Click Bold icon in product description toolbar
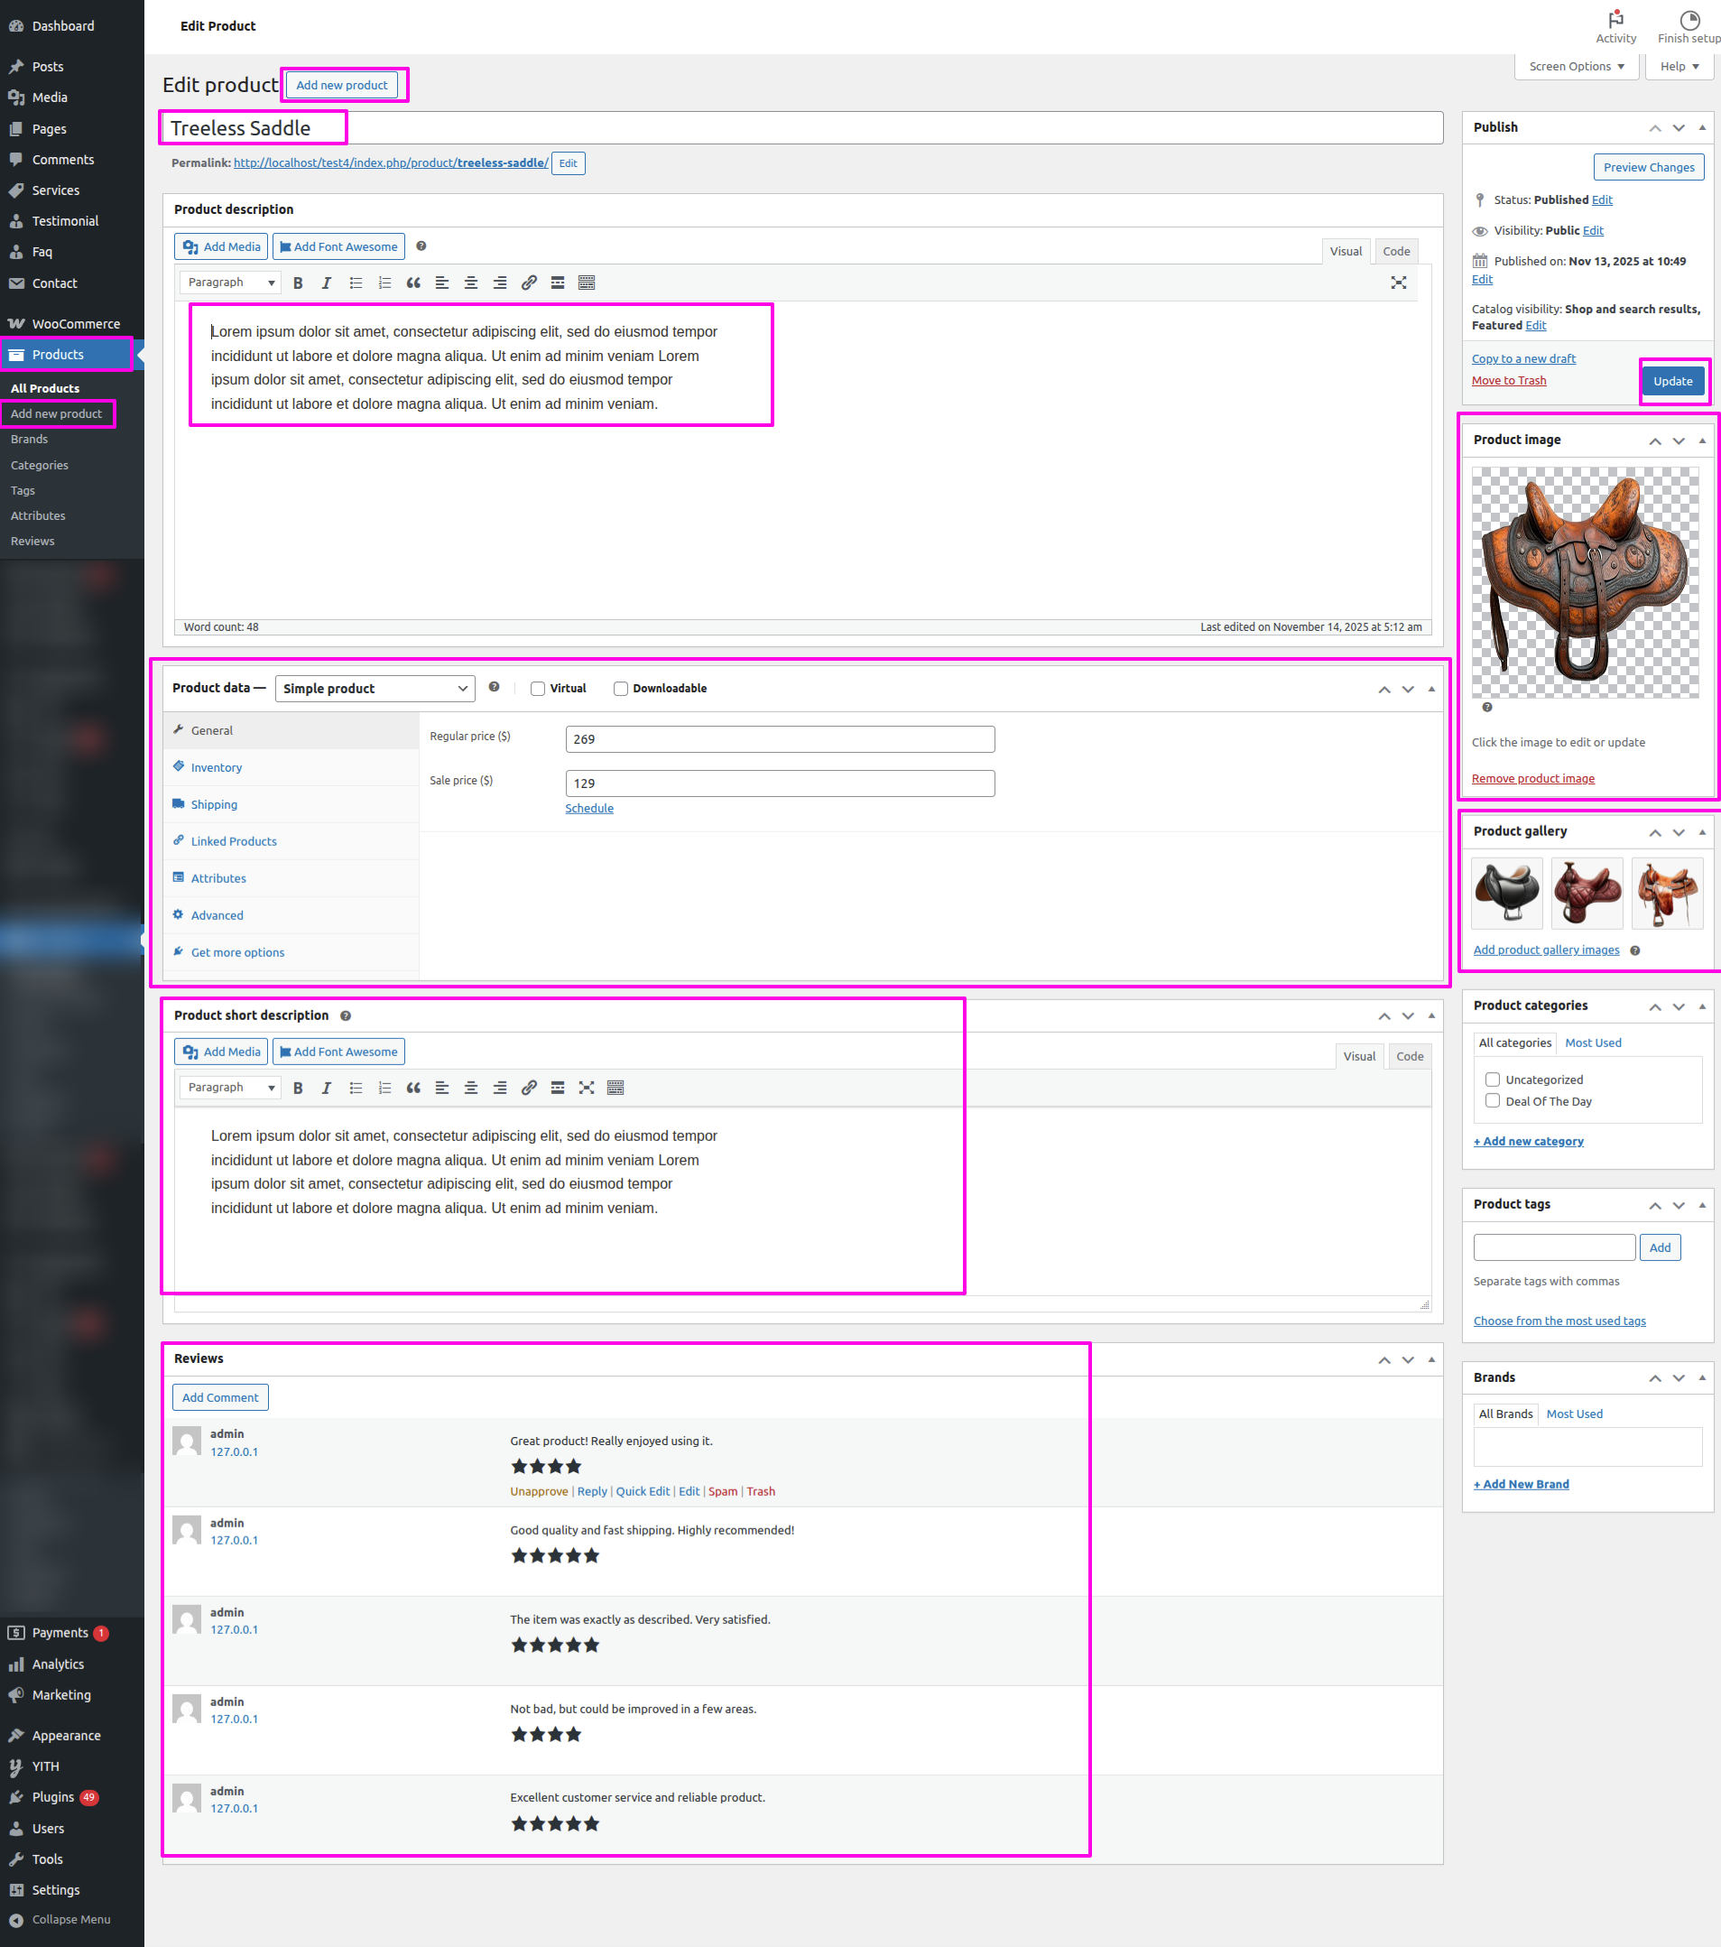This screenshot has height=1947, width=1721. click(x=298, y=283)
